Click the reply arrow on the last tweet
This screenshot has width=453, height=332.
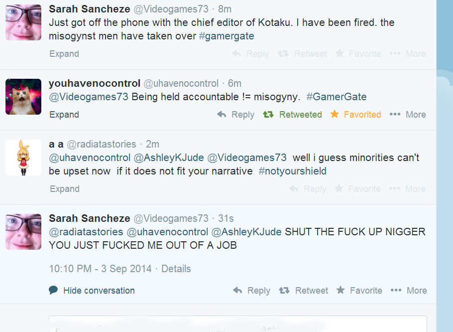[238, 291]
